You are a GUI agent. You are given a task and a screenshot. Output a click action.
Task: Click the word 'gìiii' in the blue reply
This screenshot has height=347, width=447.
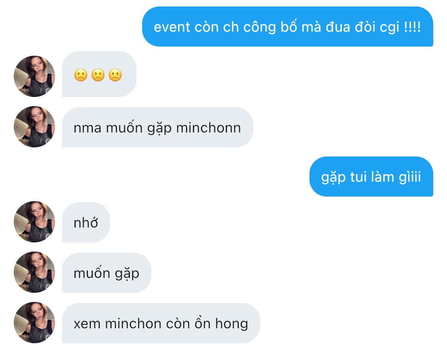(x=410, y=177)
